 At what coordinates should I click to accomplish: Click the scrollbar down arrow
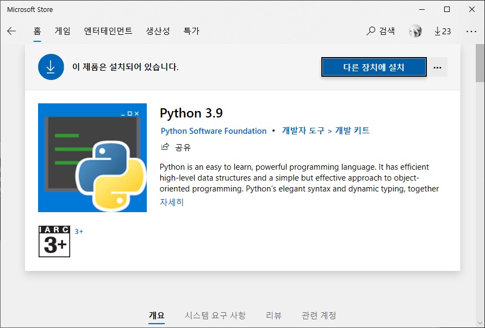click(x=480, y=324)
